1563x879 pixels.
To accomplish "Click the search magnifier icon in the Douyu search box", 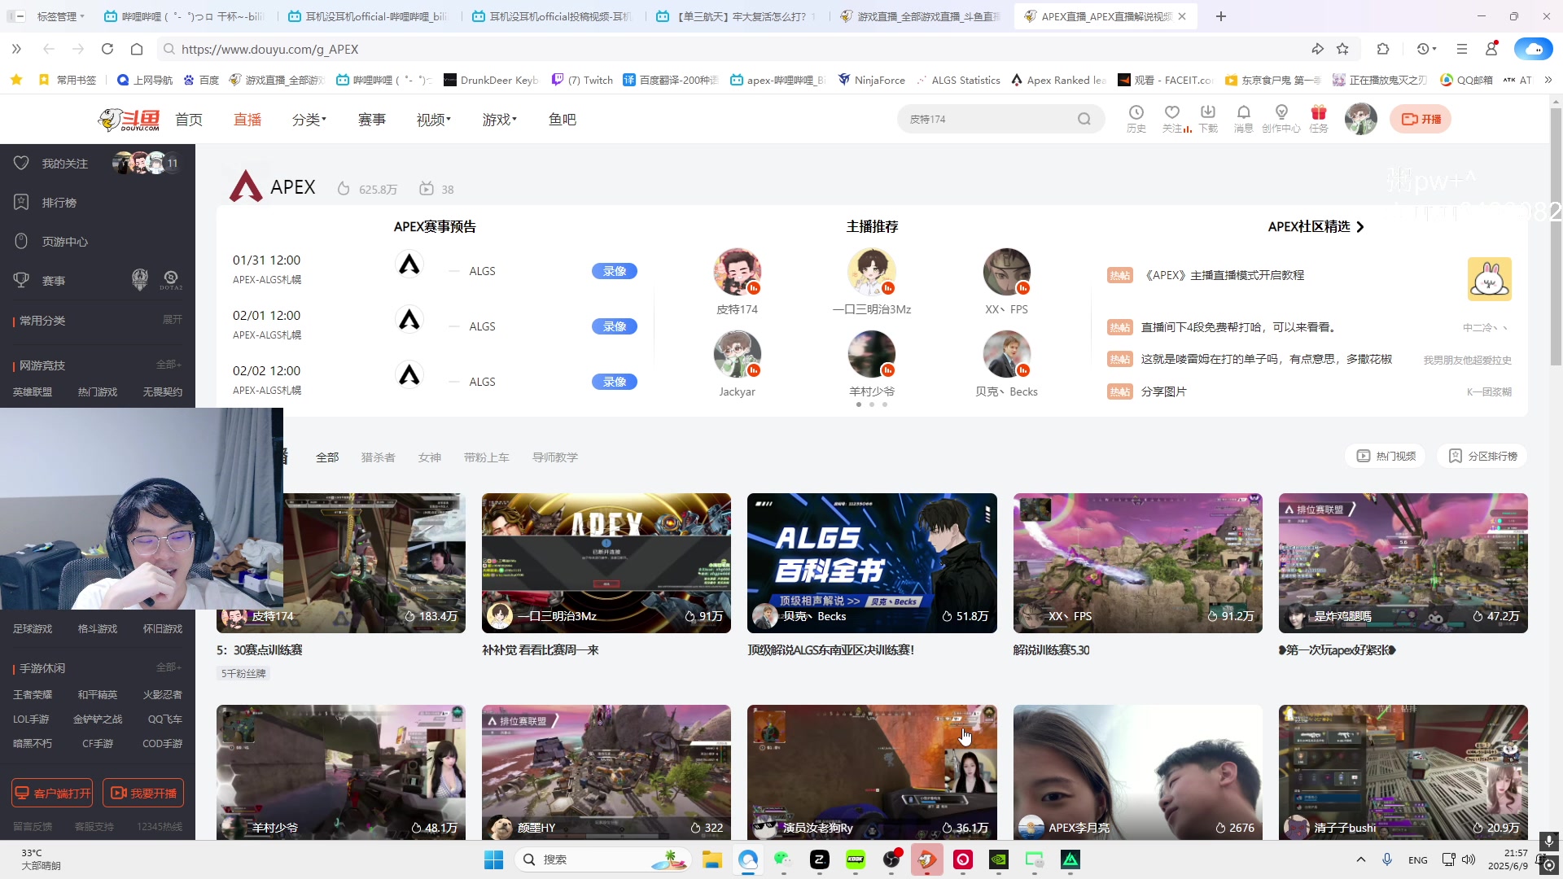I will pos(1084,119).
